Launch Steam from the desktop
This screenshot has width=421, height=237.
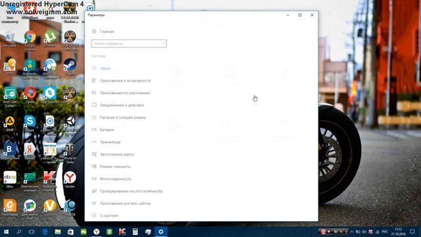[x=70, y=66]
